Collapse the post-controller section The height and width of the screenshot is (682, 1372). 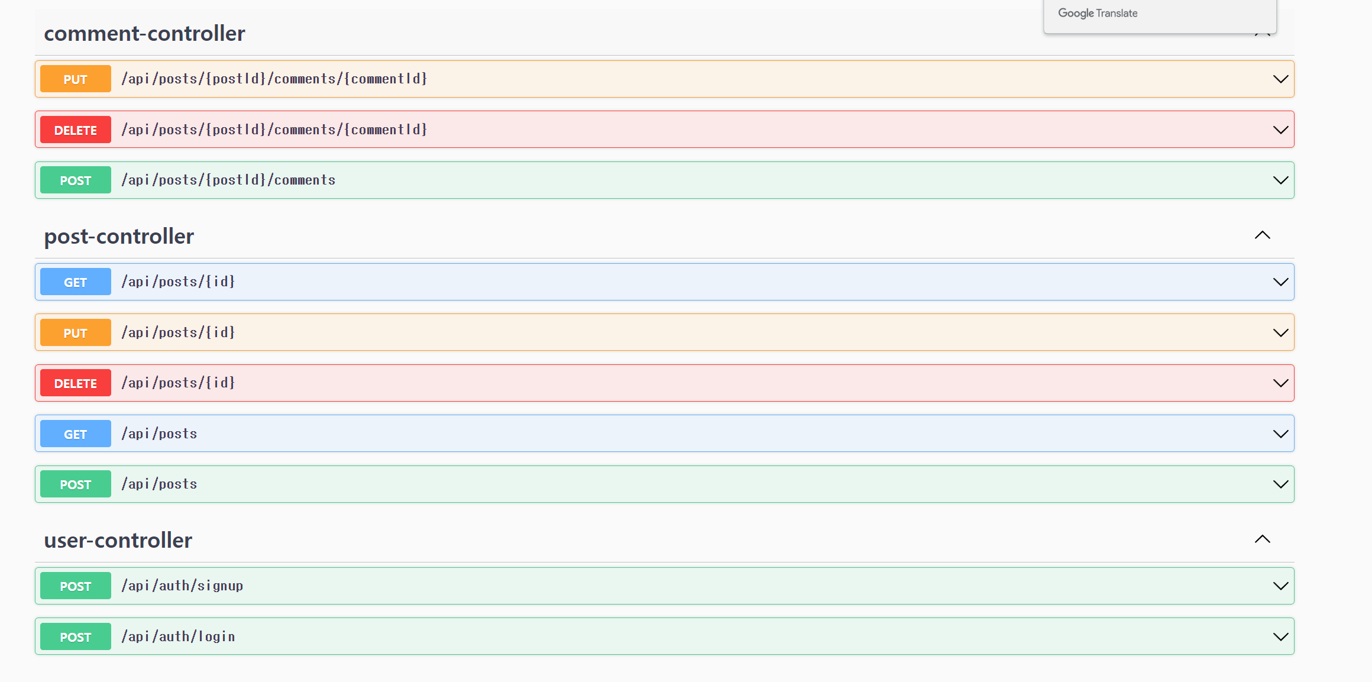pyautogui.click(x=1263, y=235)
